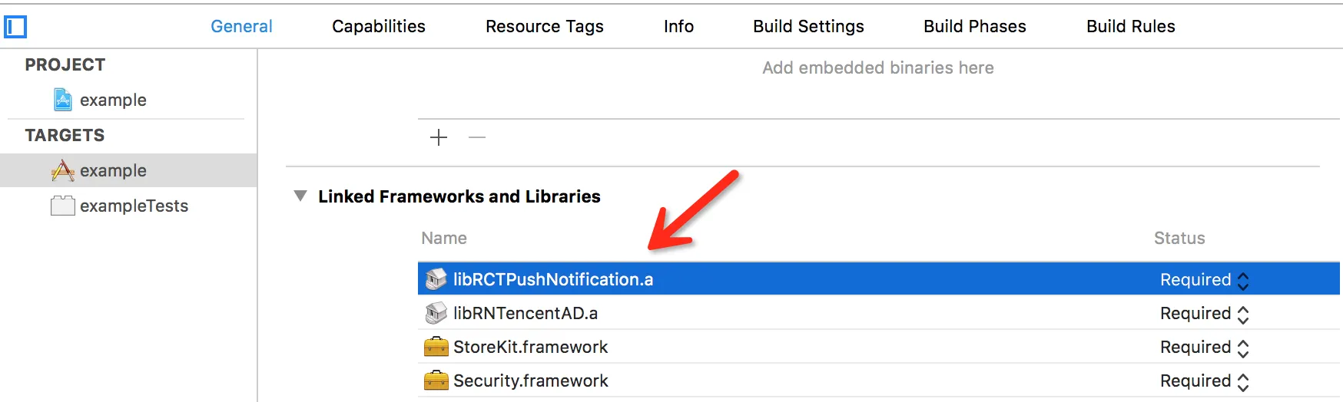The image size is (1343, 402).
Task: Remove embedded binary with minus button
Action: tap(477, 137)
